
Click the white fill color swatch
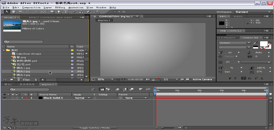pos(264,44)
